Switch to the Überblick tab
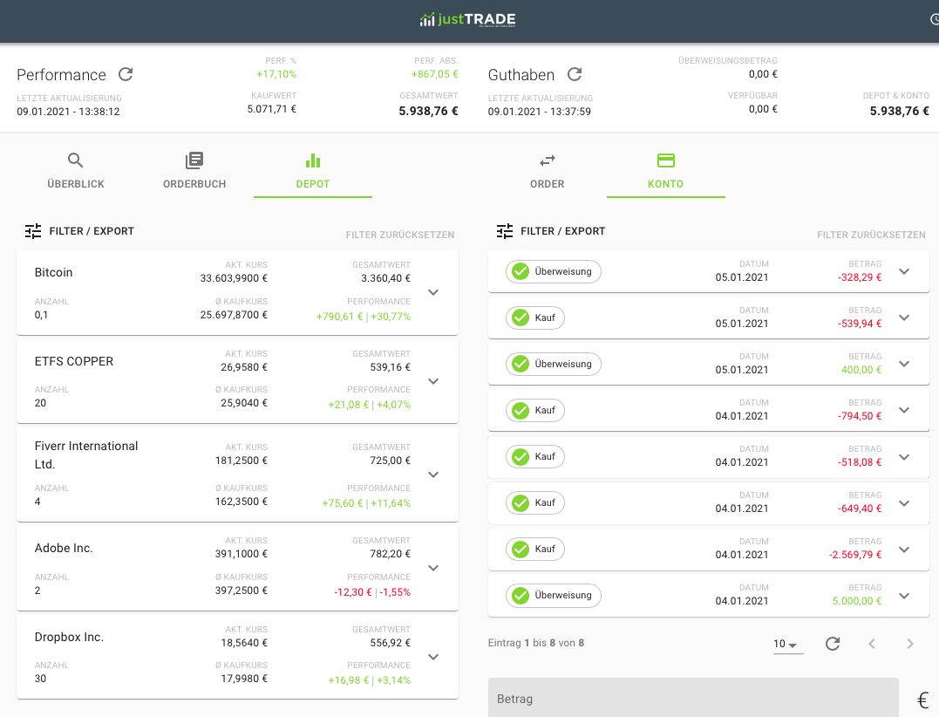Image resolution: width=939 pixels, height=717 pixels. pyautogui.click(x=76, y=171)
